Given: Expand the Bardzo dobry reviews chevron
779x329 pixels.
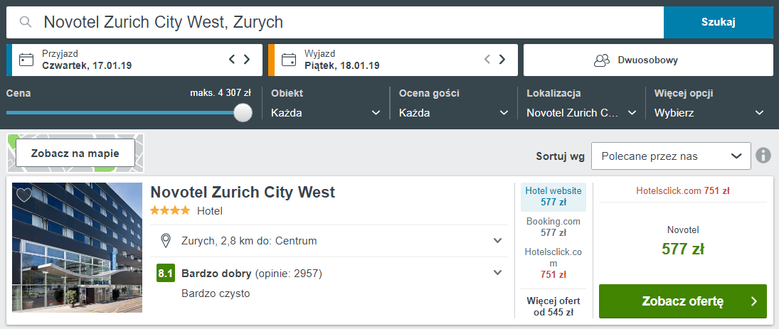Looking at the screenshot, I should click(x=497, y=272).
